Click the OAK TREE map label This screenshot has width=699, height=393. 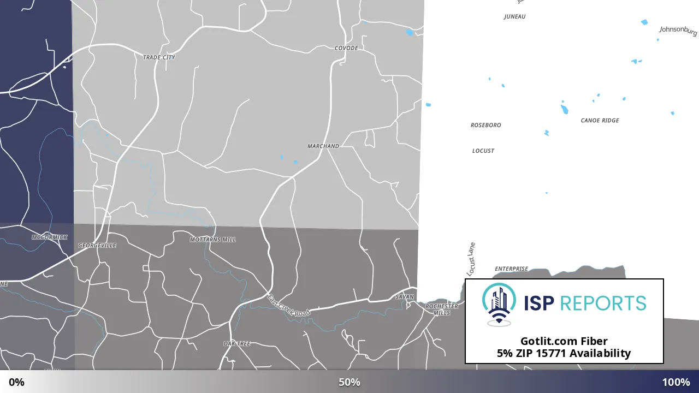[x=237, y=344]
